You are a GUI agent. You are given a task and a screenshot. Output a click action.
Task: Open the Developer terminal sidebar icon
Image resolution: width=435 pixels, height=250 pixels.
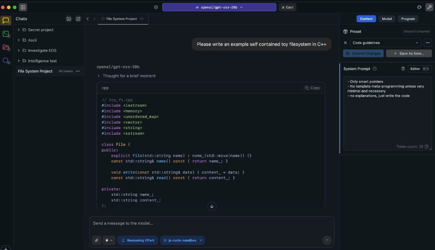[x=6, y=34]
